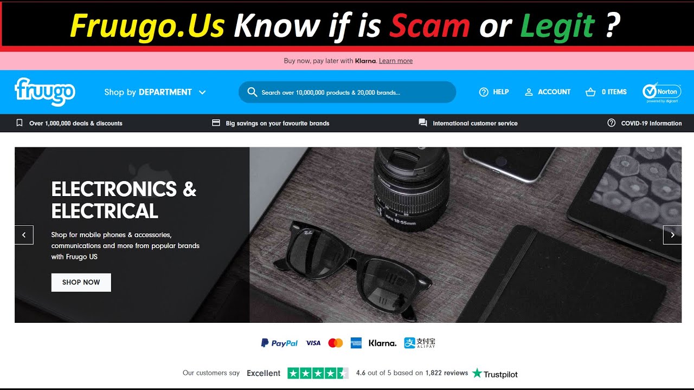Screen dimensions: 694x390
Task: Open International customer service item
Action: pos(468,123)
